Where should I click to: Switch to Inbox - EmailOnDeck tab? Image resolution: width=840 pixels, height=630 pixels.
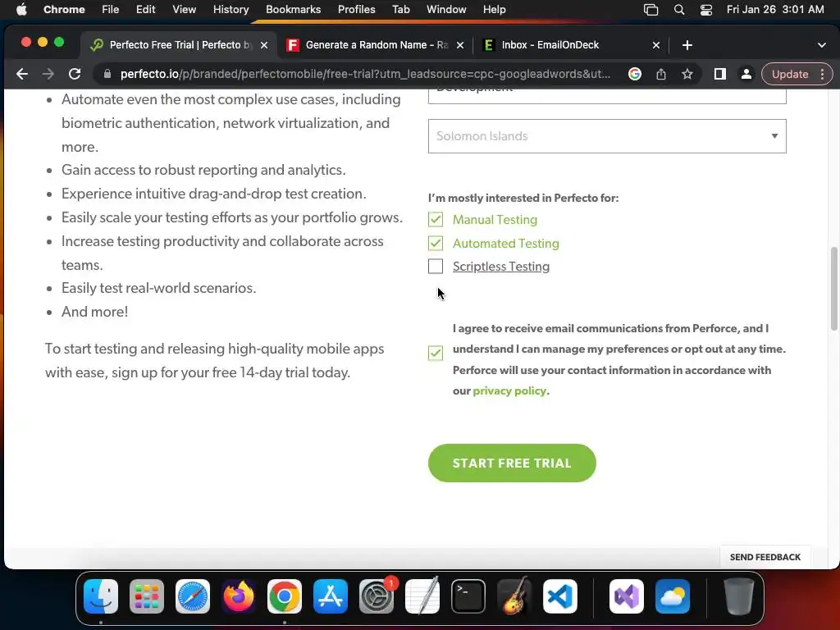pos(571,45)
